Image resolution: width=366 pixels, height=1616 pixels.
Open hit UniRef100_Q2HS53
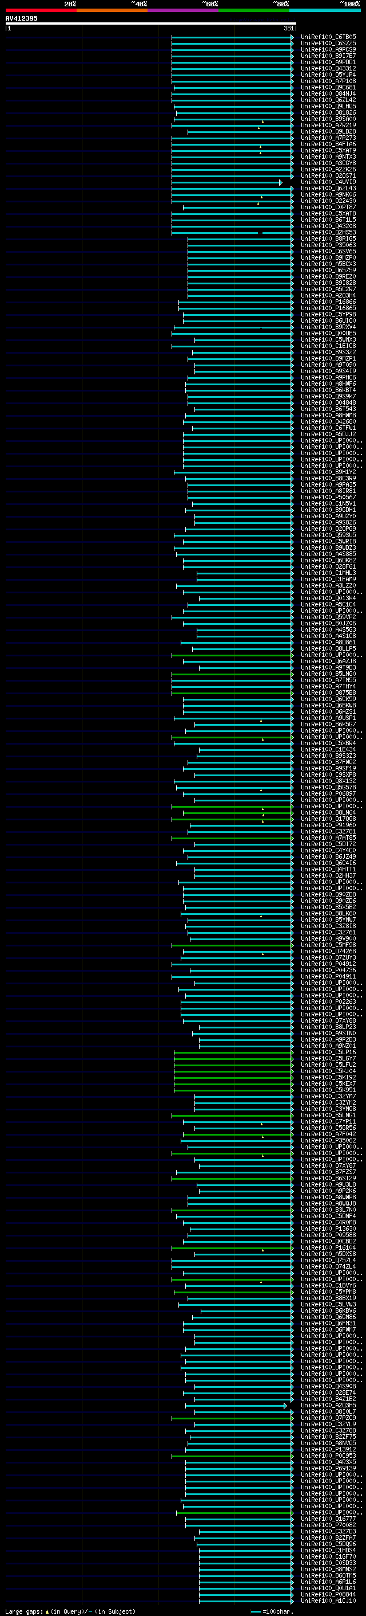[328, 233]
